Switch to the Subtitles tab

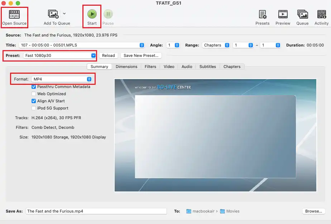[x=208, y=67]
